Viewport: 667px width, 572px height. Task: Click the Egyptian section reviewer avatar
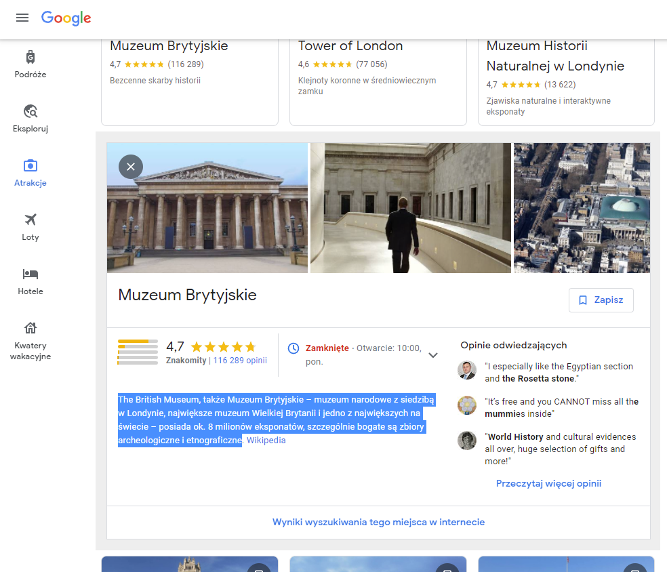point(466,370)
